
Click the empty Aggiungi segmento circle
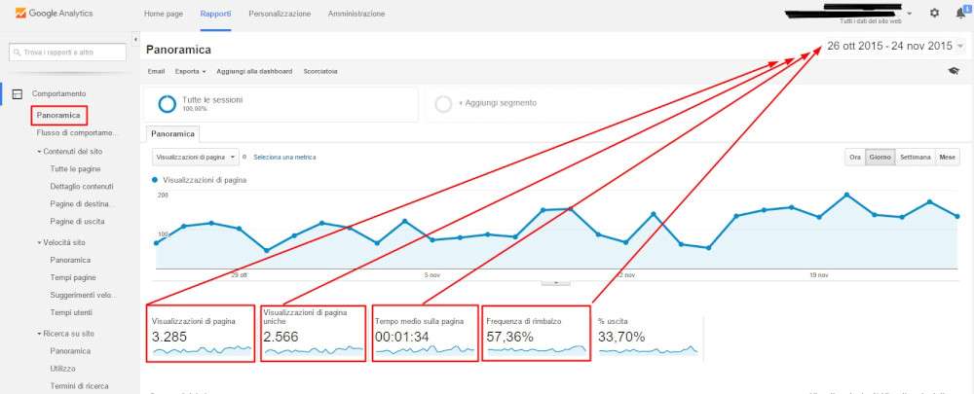[443, 104]
